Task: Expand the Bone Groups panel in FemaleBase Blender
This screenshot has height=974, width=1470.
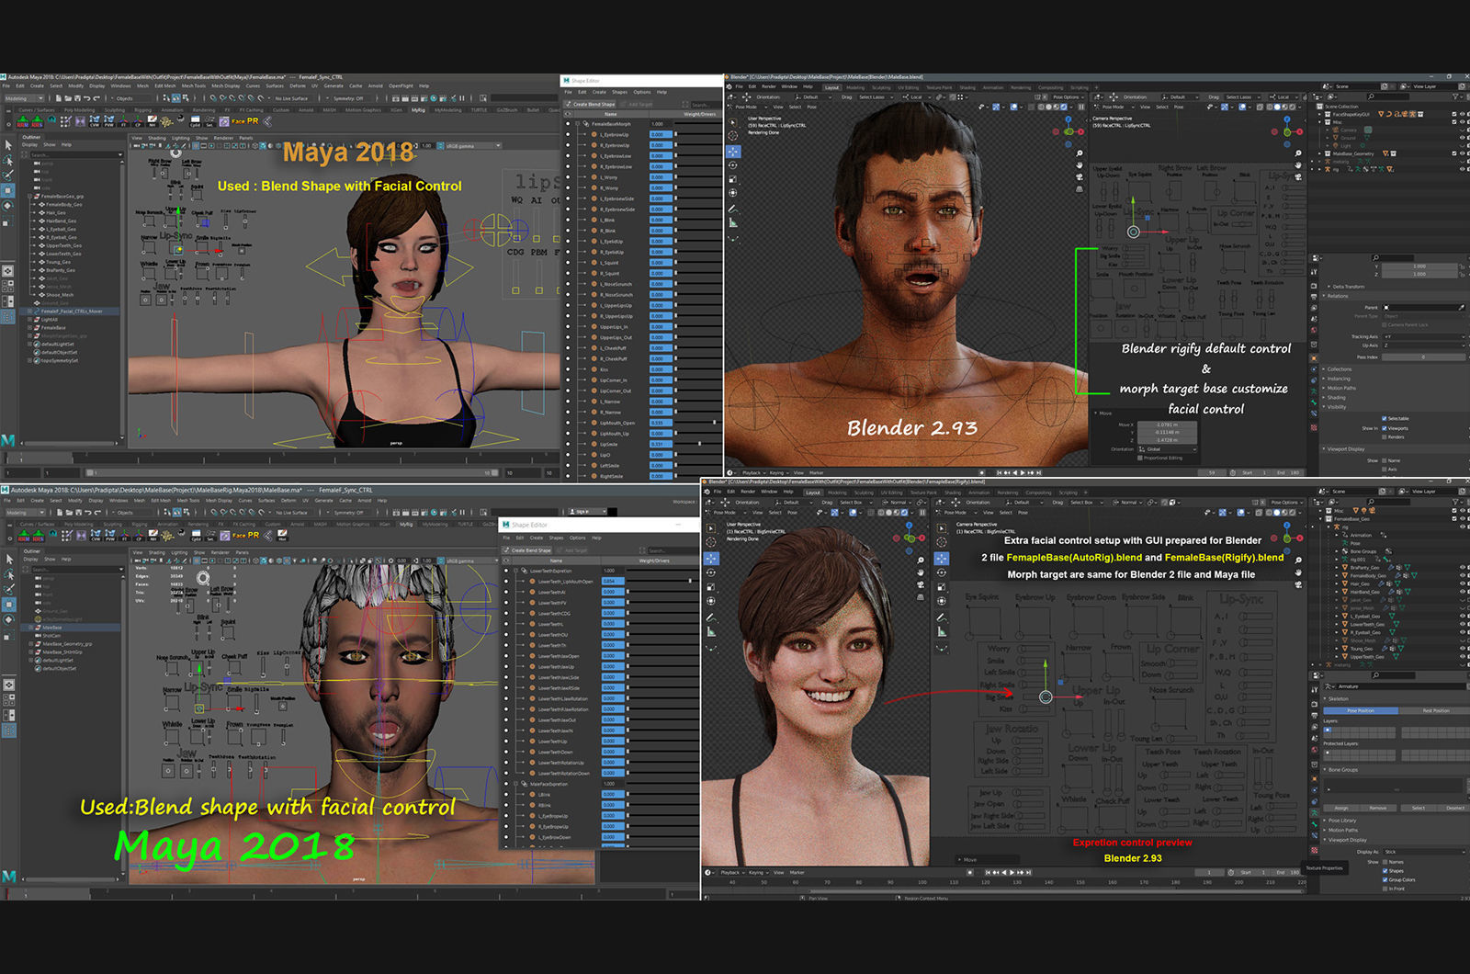Action: (x=1343, y=770)
